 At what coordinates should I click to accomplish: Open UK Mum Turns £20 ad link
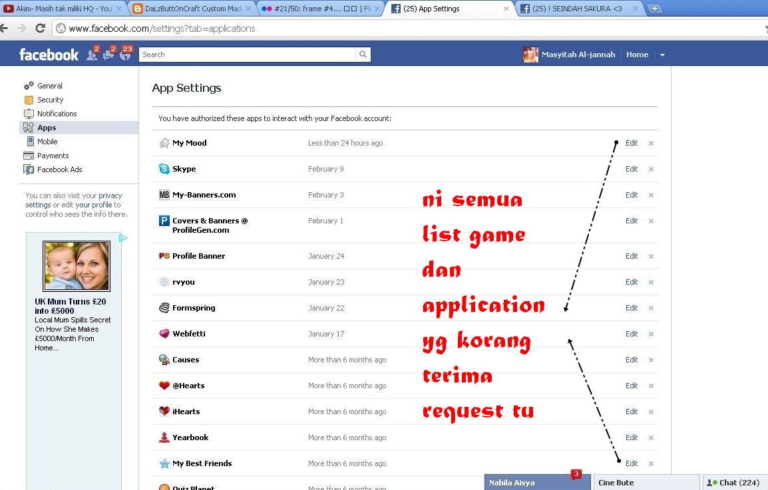[x=70, y=306]
